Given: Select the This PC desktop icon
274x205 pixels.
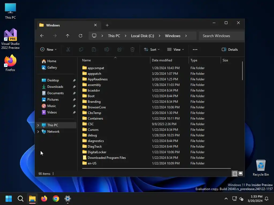Looking at the screenshot, I should 10,11.
